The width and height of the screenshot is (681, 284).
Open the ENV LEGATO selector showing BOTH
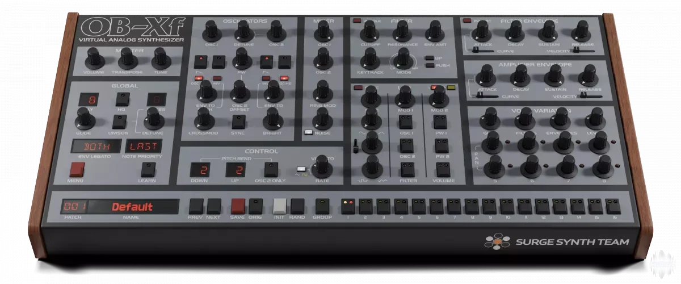[95, 146]
